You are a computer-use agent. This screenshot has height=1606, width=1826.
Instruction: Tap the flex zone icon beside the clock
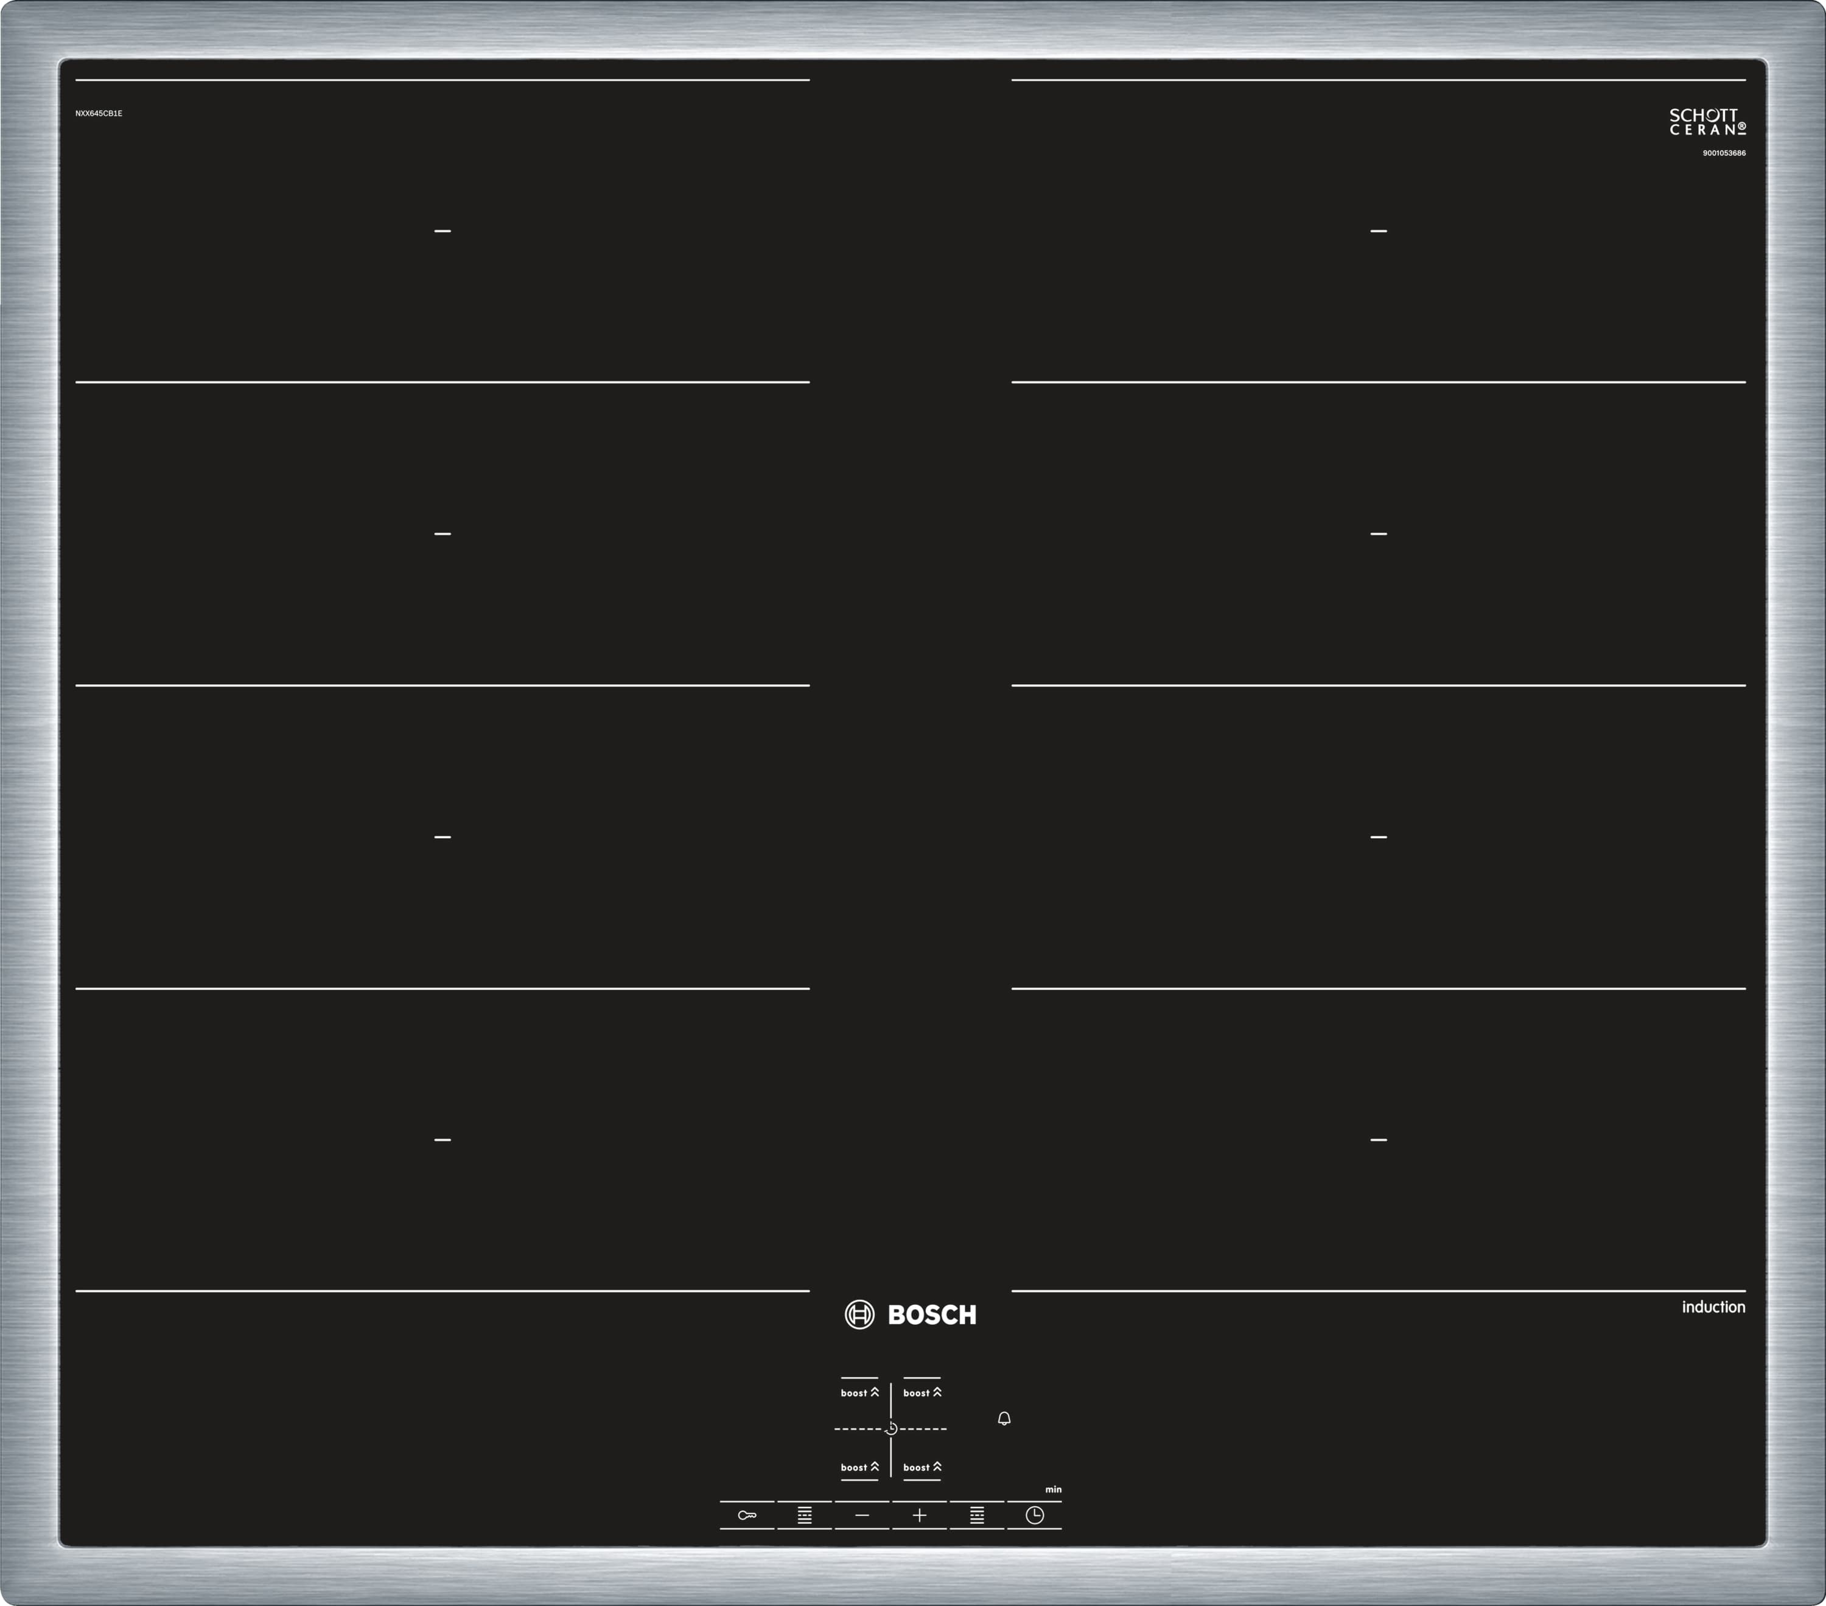pos(976,1515)
